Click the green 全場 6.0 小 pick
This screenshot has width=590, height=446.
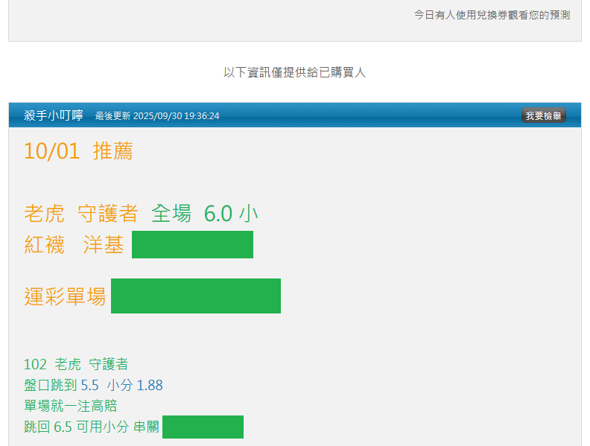coord(205,214)
